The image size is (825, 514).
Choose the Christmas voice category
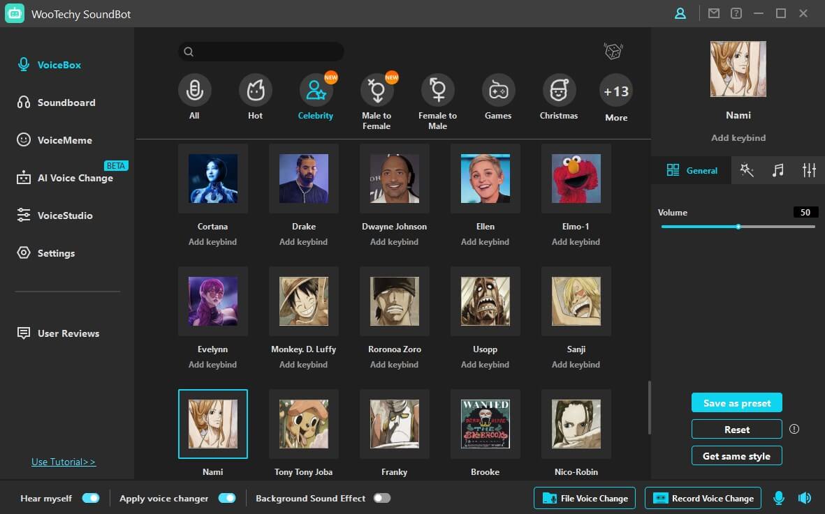click(559, 91)
